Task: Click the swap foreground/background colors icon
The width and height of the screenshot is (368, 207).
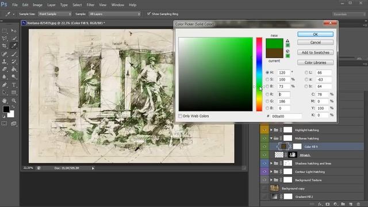Action: (13, 107)
